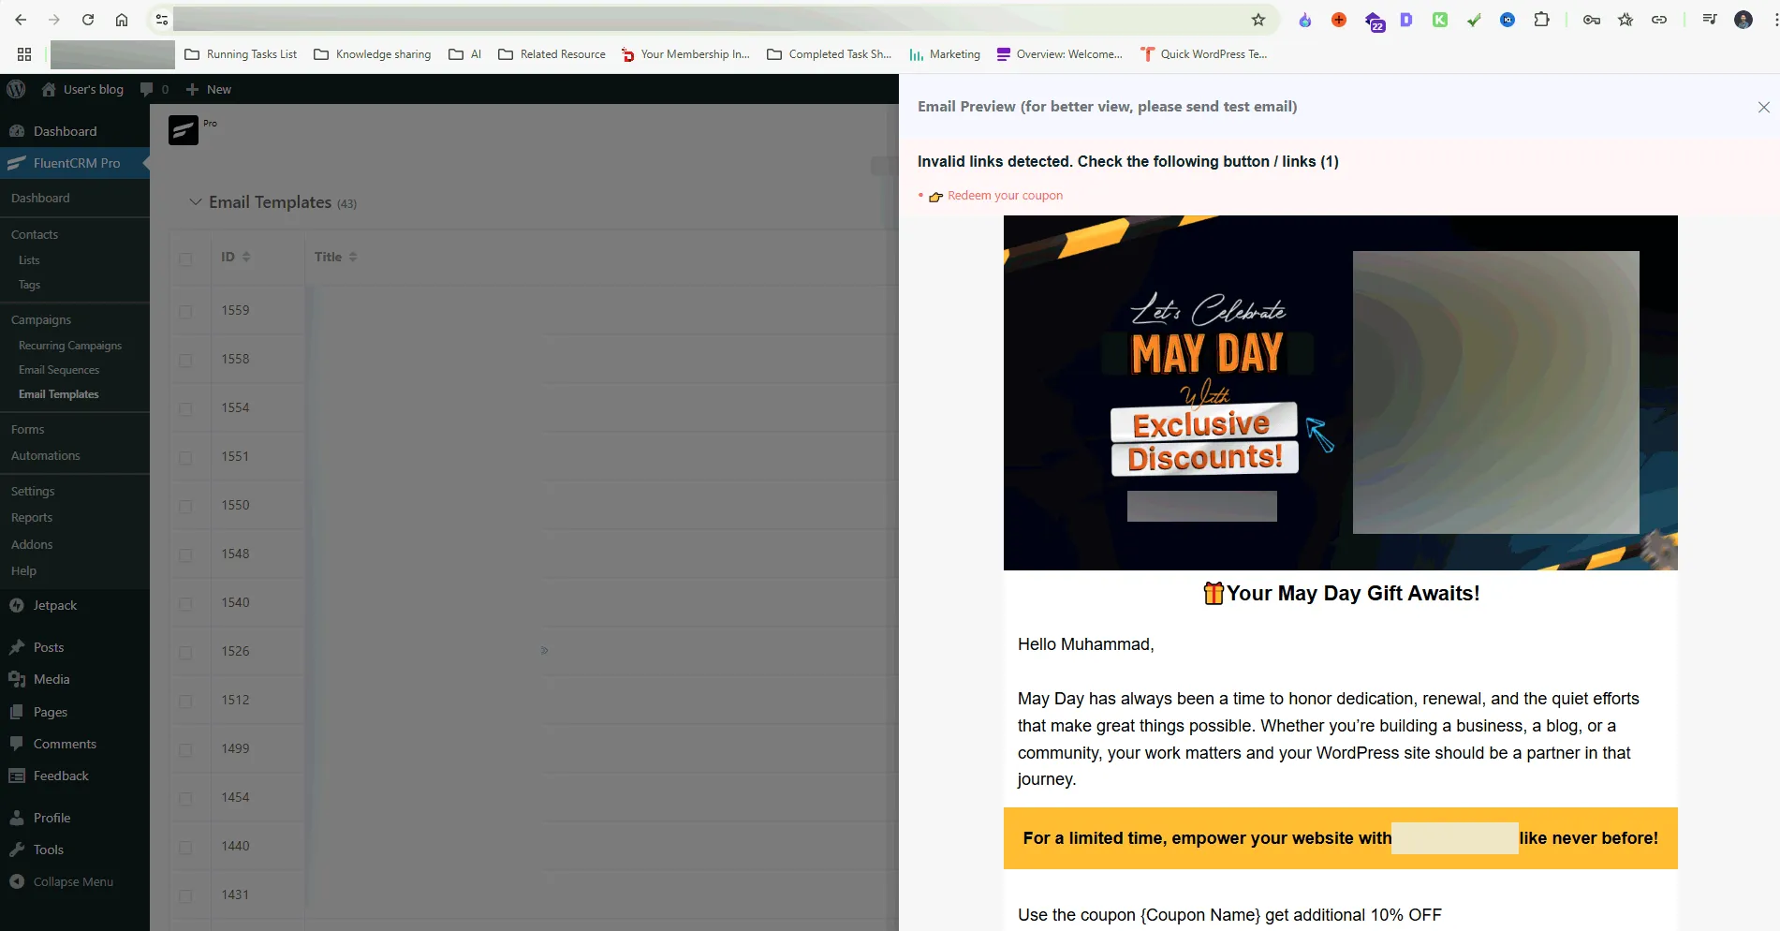Open the browser profile avatar
This screenshot has height=931, width=1780.
(1743, 19)
